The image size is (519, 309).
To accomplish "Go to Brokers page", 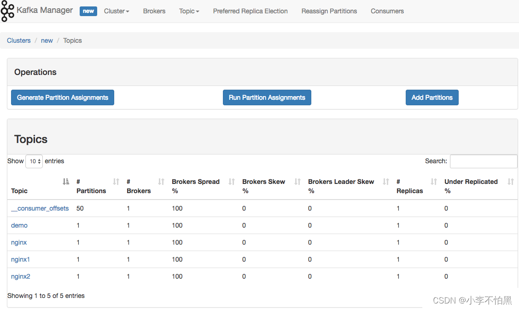I will click(x=154, y=11).
